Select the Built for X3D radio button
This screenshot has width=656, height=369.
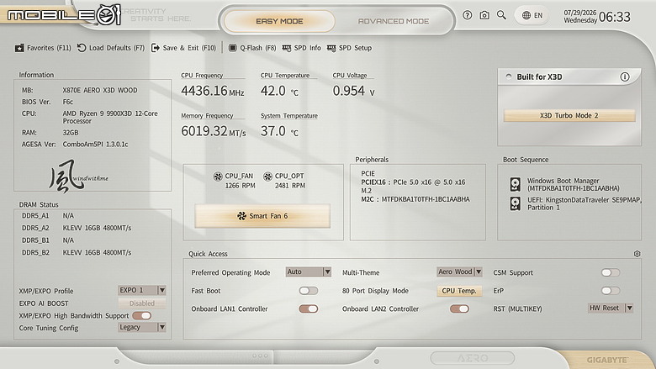click(509, 76)
